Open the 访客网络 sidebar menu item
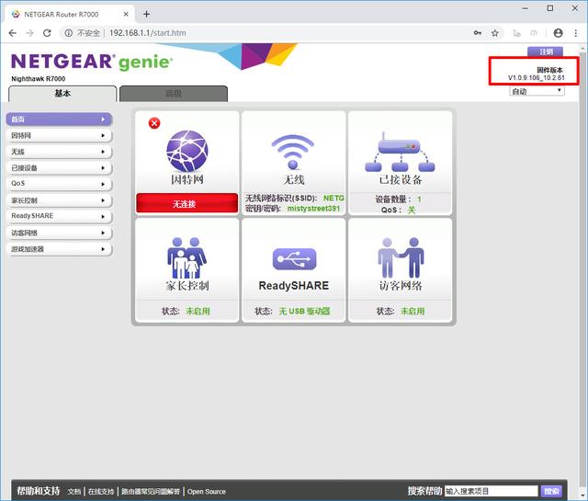The width and height of the screenshot is (588, 501). [x=59, y=233]
